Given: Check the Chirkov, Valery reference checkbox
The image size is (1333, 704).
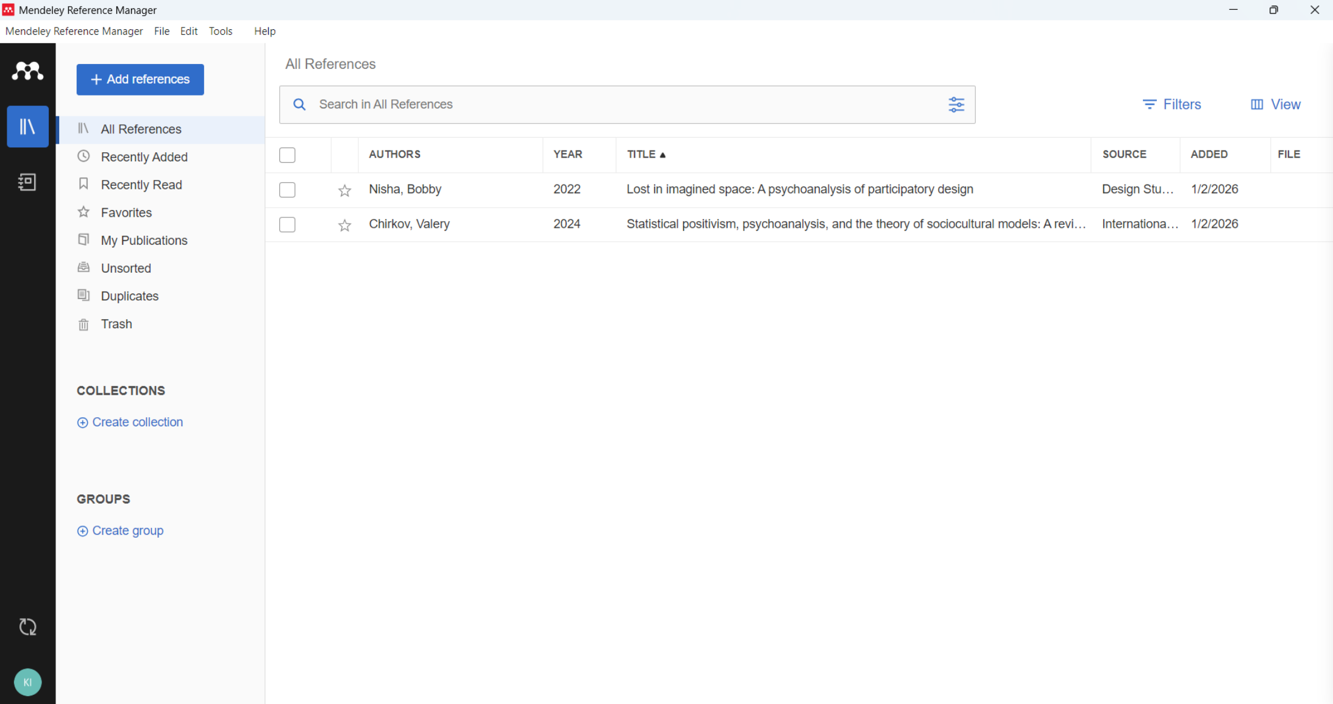Looking at the screenshot, I should click(287, 225).
